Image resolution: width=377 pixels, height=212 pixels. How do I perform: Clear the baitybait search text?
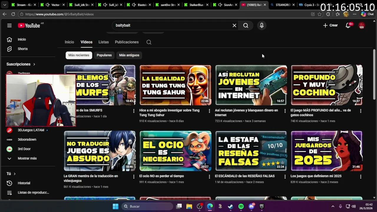[x=234, y=26]
